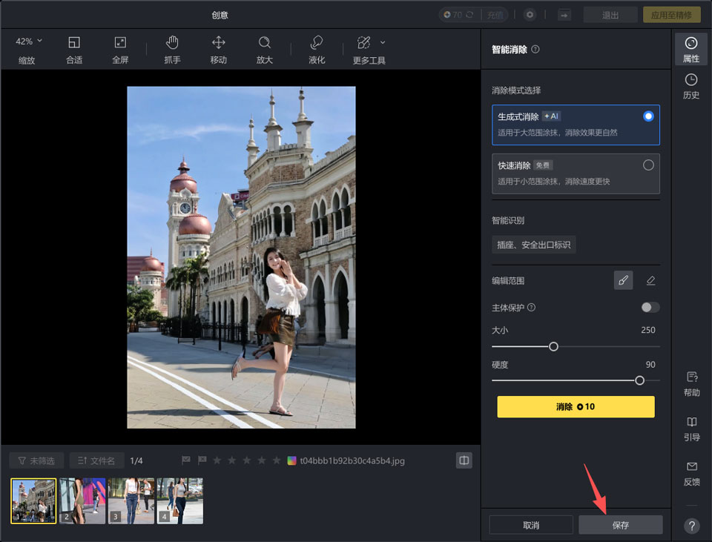Select the 快速消除 radio option

click(647, 165)
